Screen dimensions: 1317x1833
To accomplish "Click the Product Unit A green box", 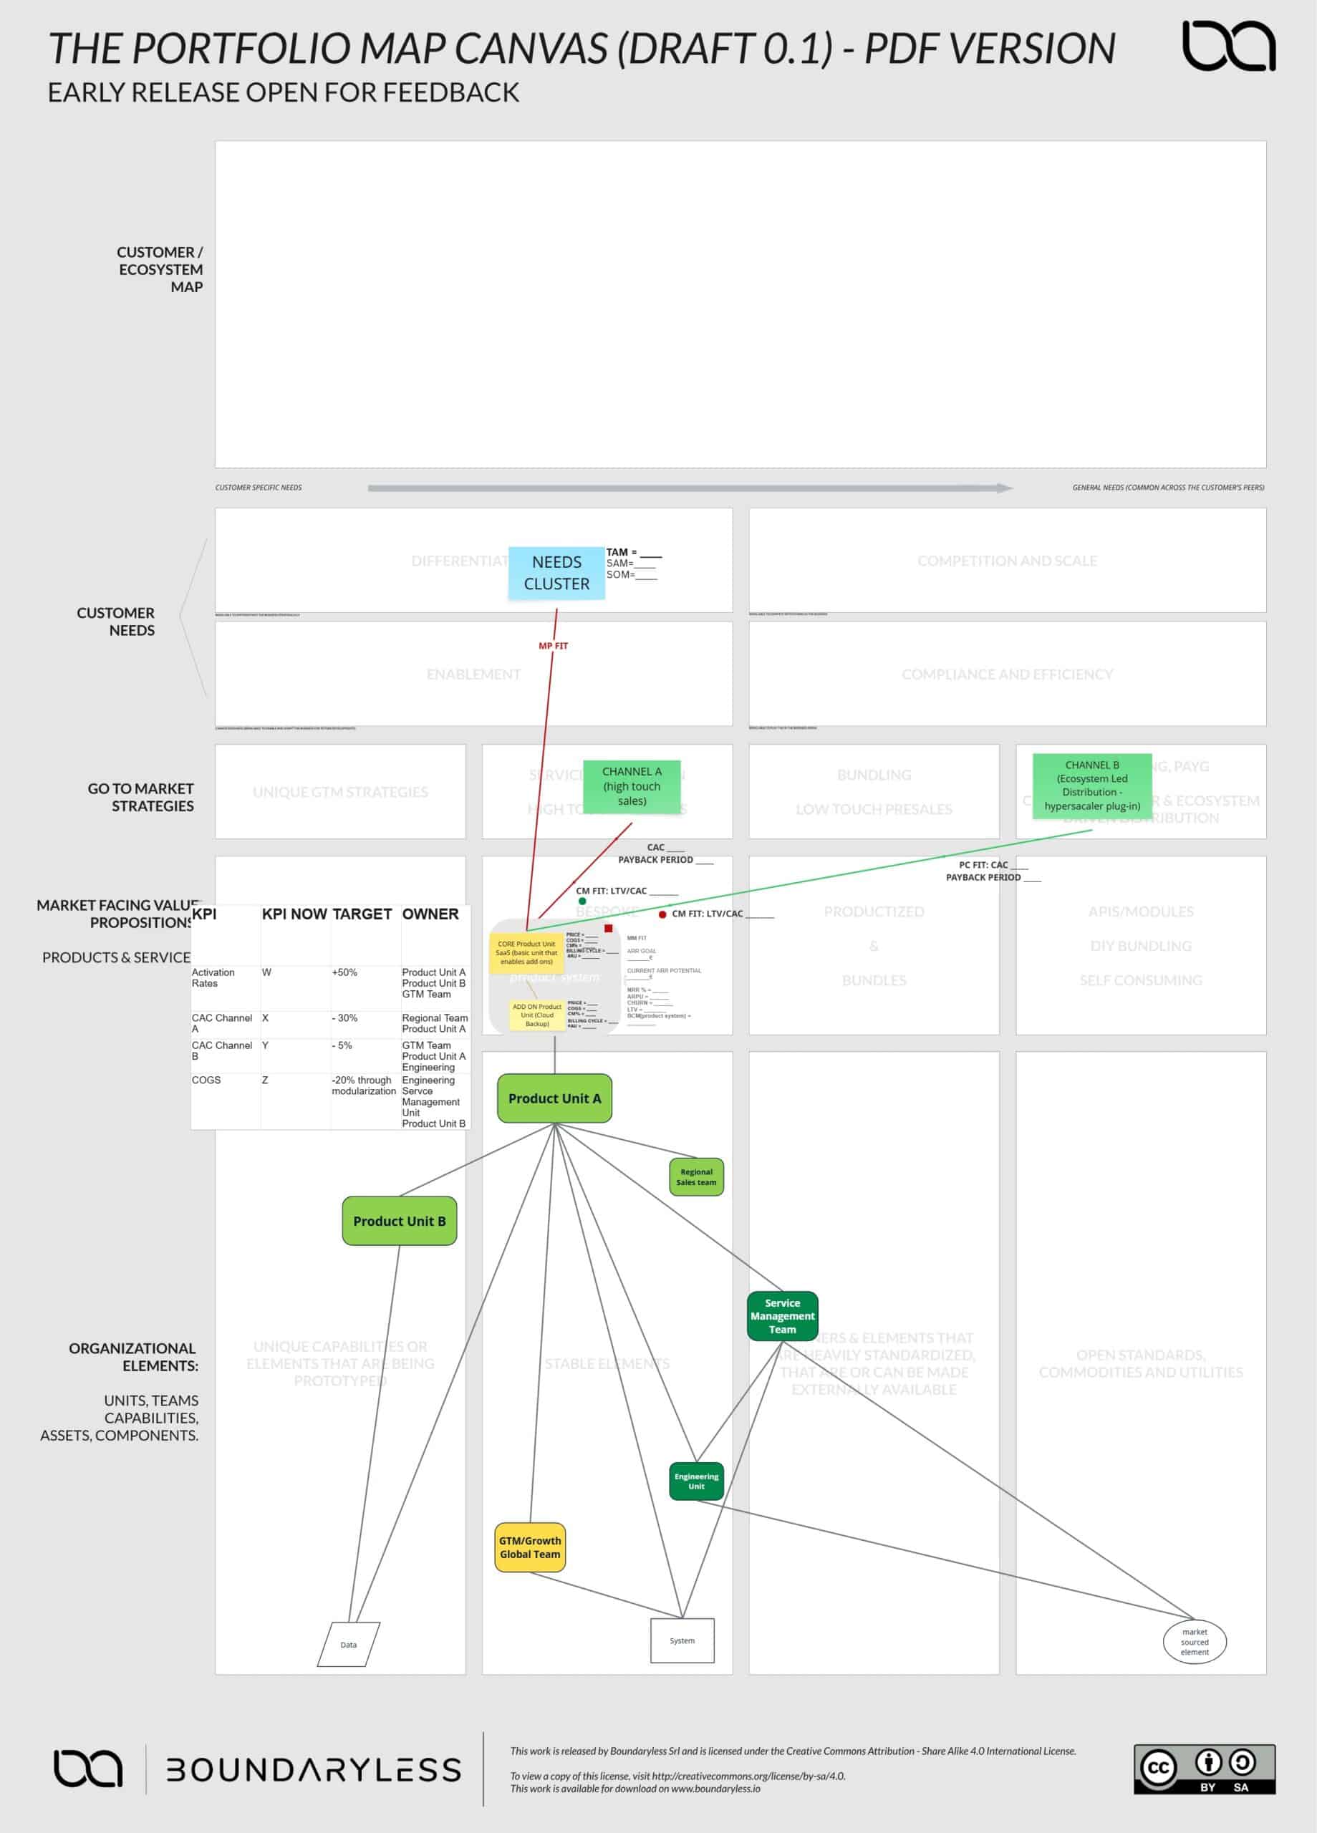I will tap(554, 1098).
